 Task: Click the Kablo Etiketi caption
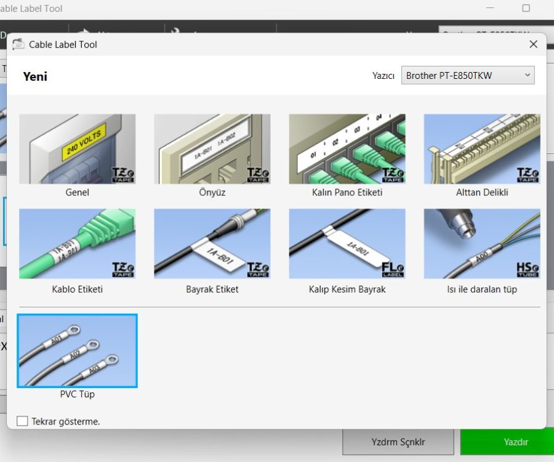click(77, 289)
